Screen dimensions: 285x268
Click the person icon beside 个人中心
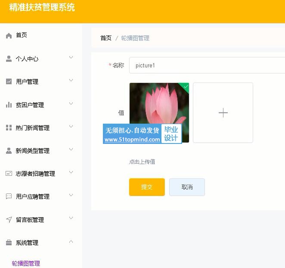click(9, 59)
